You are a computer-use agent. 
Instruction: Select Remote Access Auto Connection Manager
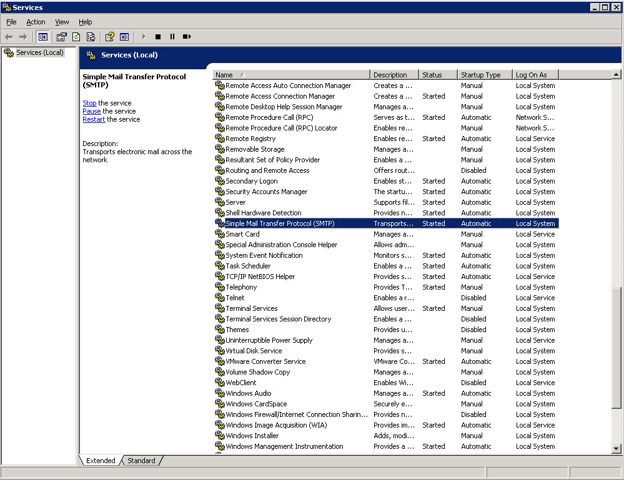click(288, 86)
